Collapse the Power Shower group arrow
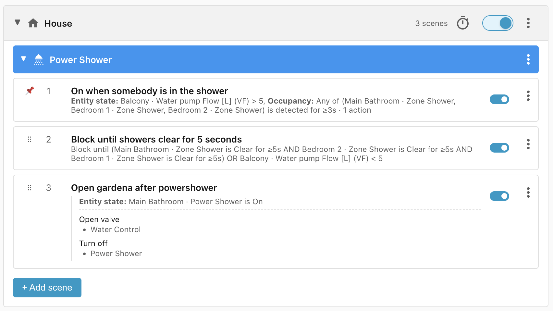Viewport: 553px width, 311px height. click(x=23, y=59)
